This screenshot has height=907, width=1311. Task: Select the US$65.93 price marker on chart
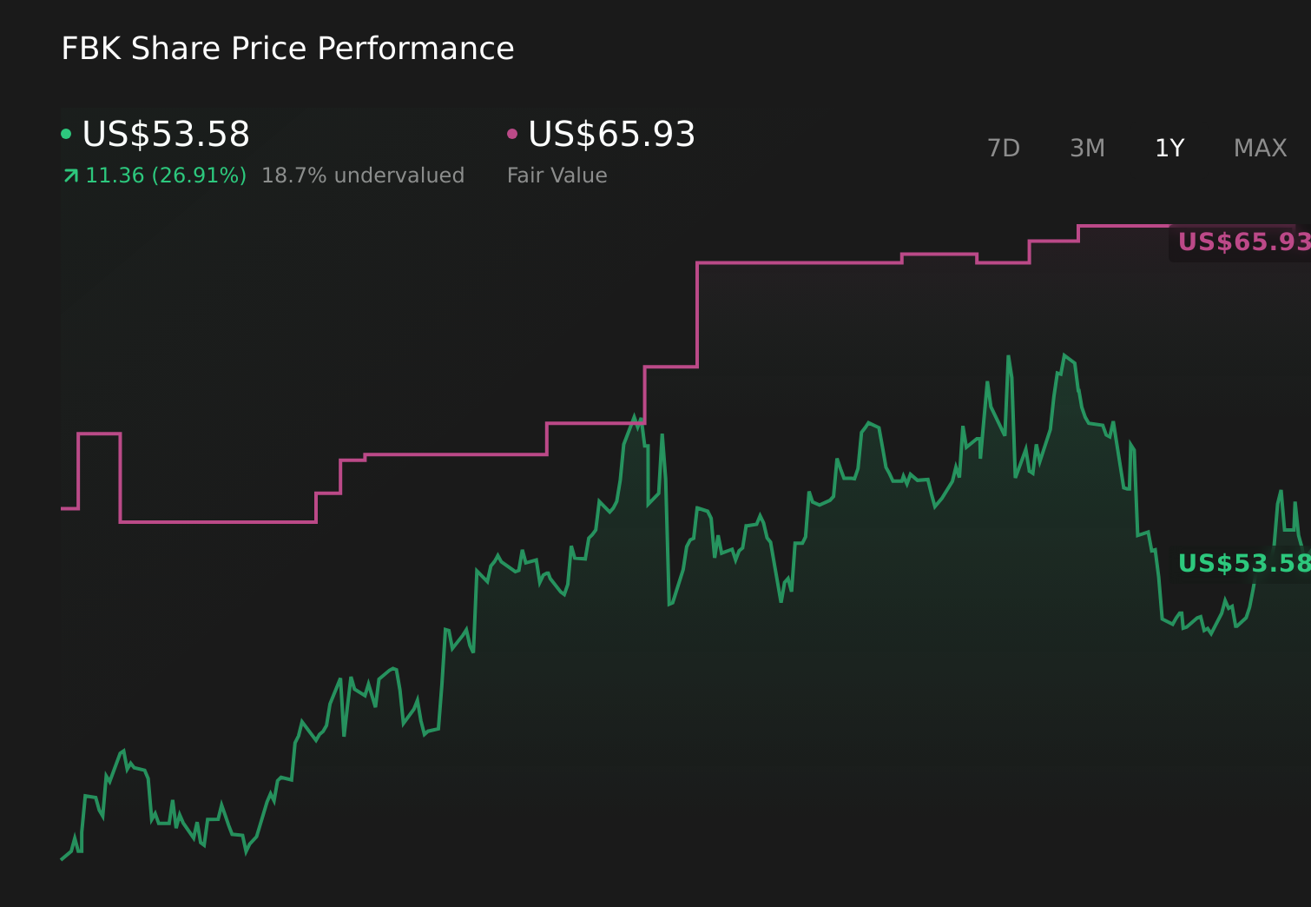[x=1242, y=242]
